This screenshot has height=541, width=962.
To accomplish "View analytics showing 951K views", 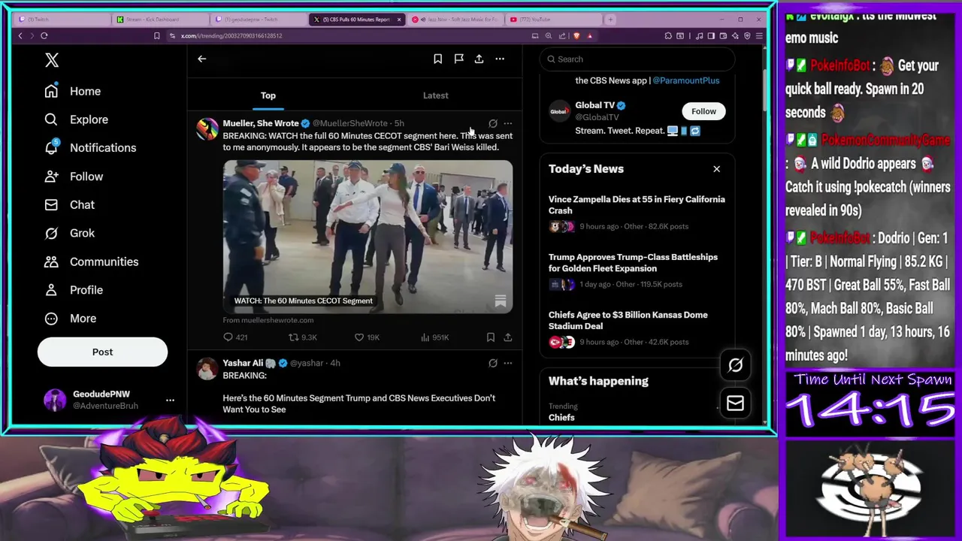I will click(434, 337).
